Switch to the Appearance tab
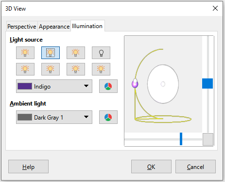Viewport: 225px width, 182px height. pyautogui.click(x=54, y=27)
